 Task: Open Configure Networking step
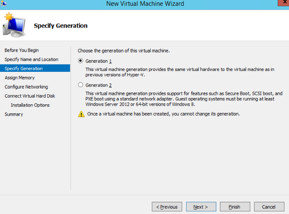26,87
